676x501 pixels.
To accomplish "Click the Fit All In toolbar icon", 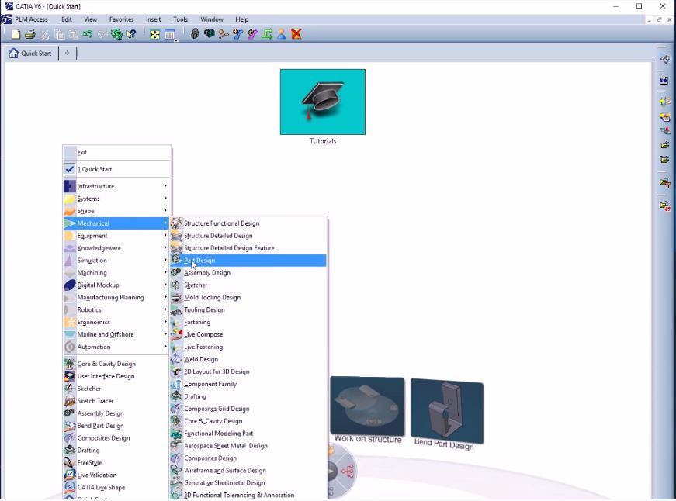I will coord(154,34).
